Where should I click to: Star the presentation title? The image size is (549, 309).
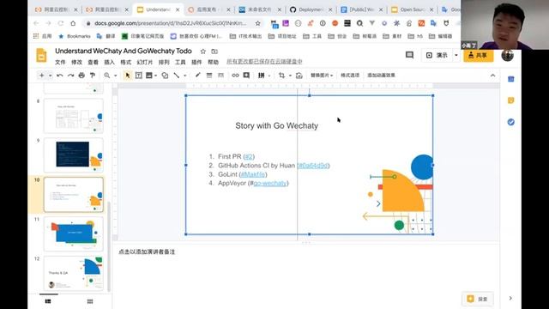pyautogui.click(x=203, y=51)
